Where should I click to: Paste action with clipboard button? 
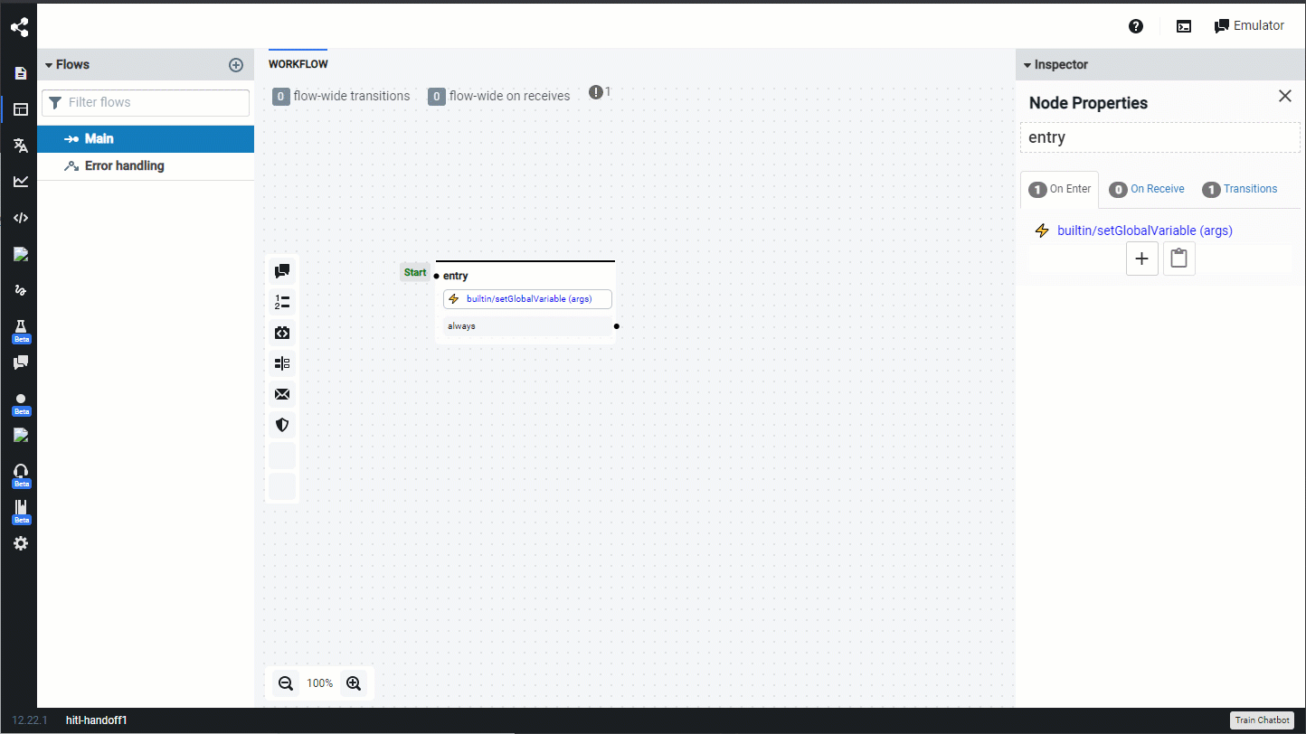click(1178, 259)
